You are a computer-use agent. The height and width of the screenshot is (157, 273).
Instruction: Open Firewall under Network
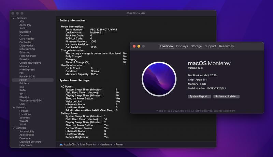pyautogui.click(x=24, y=111)
